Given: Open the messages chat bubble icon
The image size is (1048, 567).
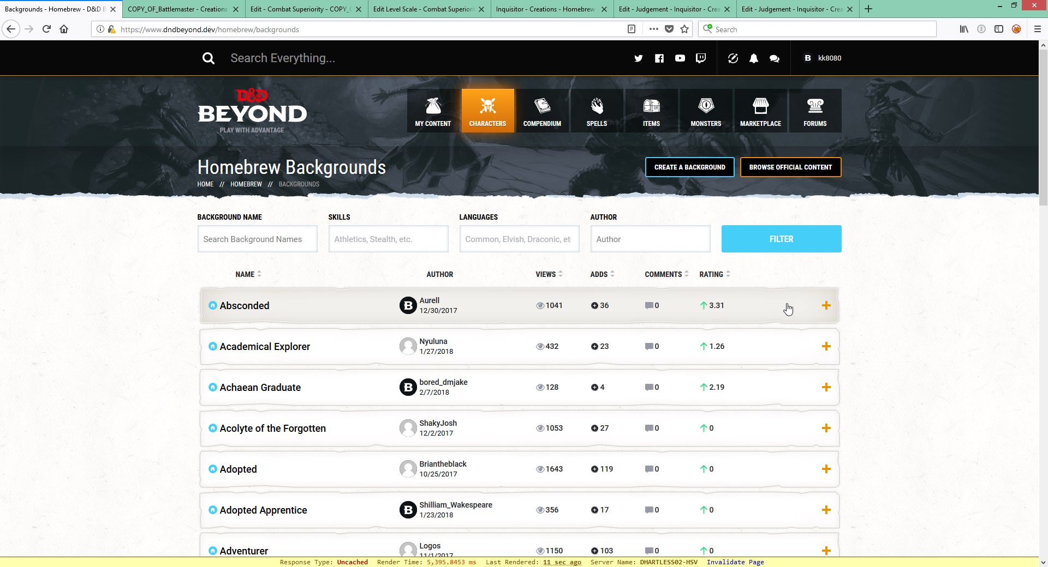Looking at the screenshot, I should 774,58.
